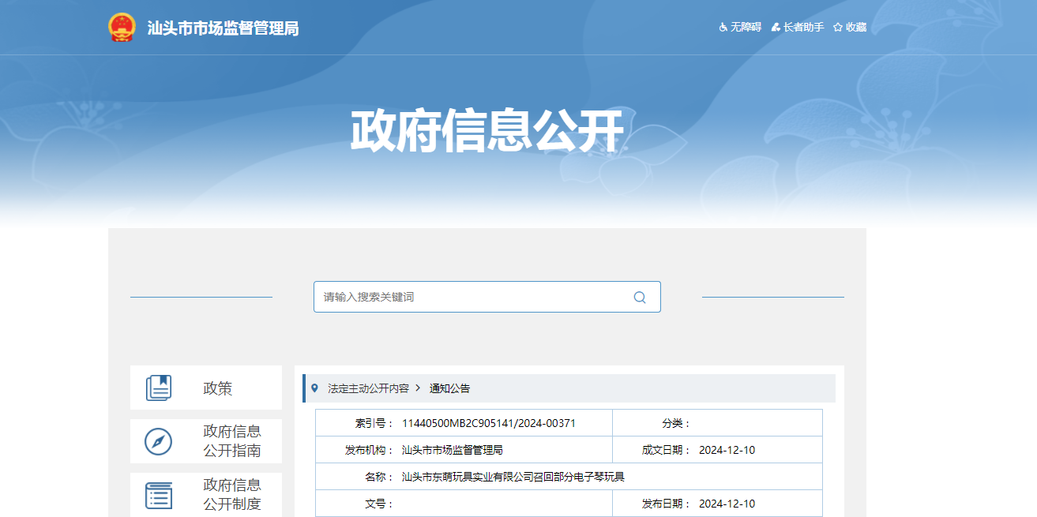This screenshot has height=517, width=1037.
Task: Enable 无障碍 accessibility mode link
Action: click(746, 27)
